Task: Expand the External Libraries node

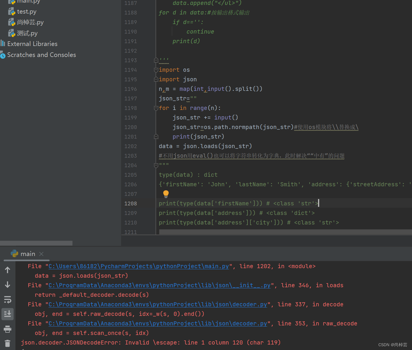Action: [32, 44]
